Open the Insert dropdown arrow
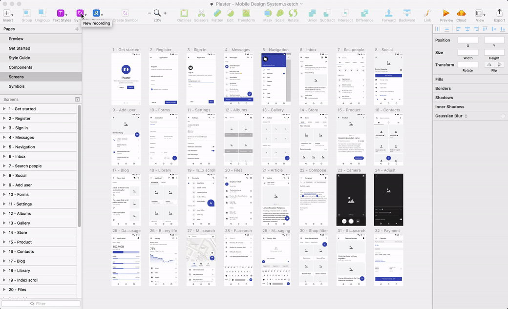Screen dimensions: 508x309 [x=12, y=15]
